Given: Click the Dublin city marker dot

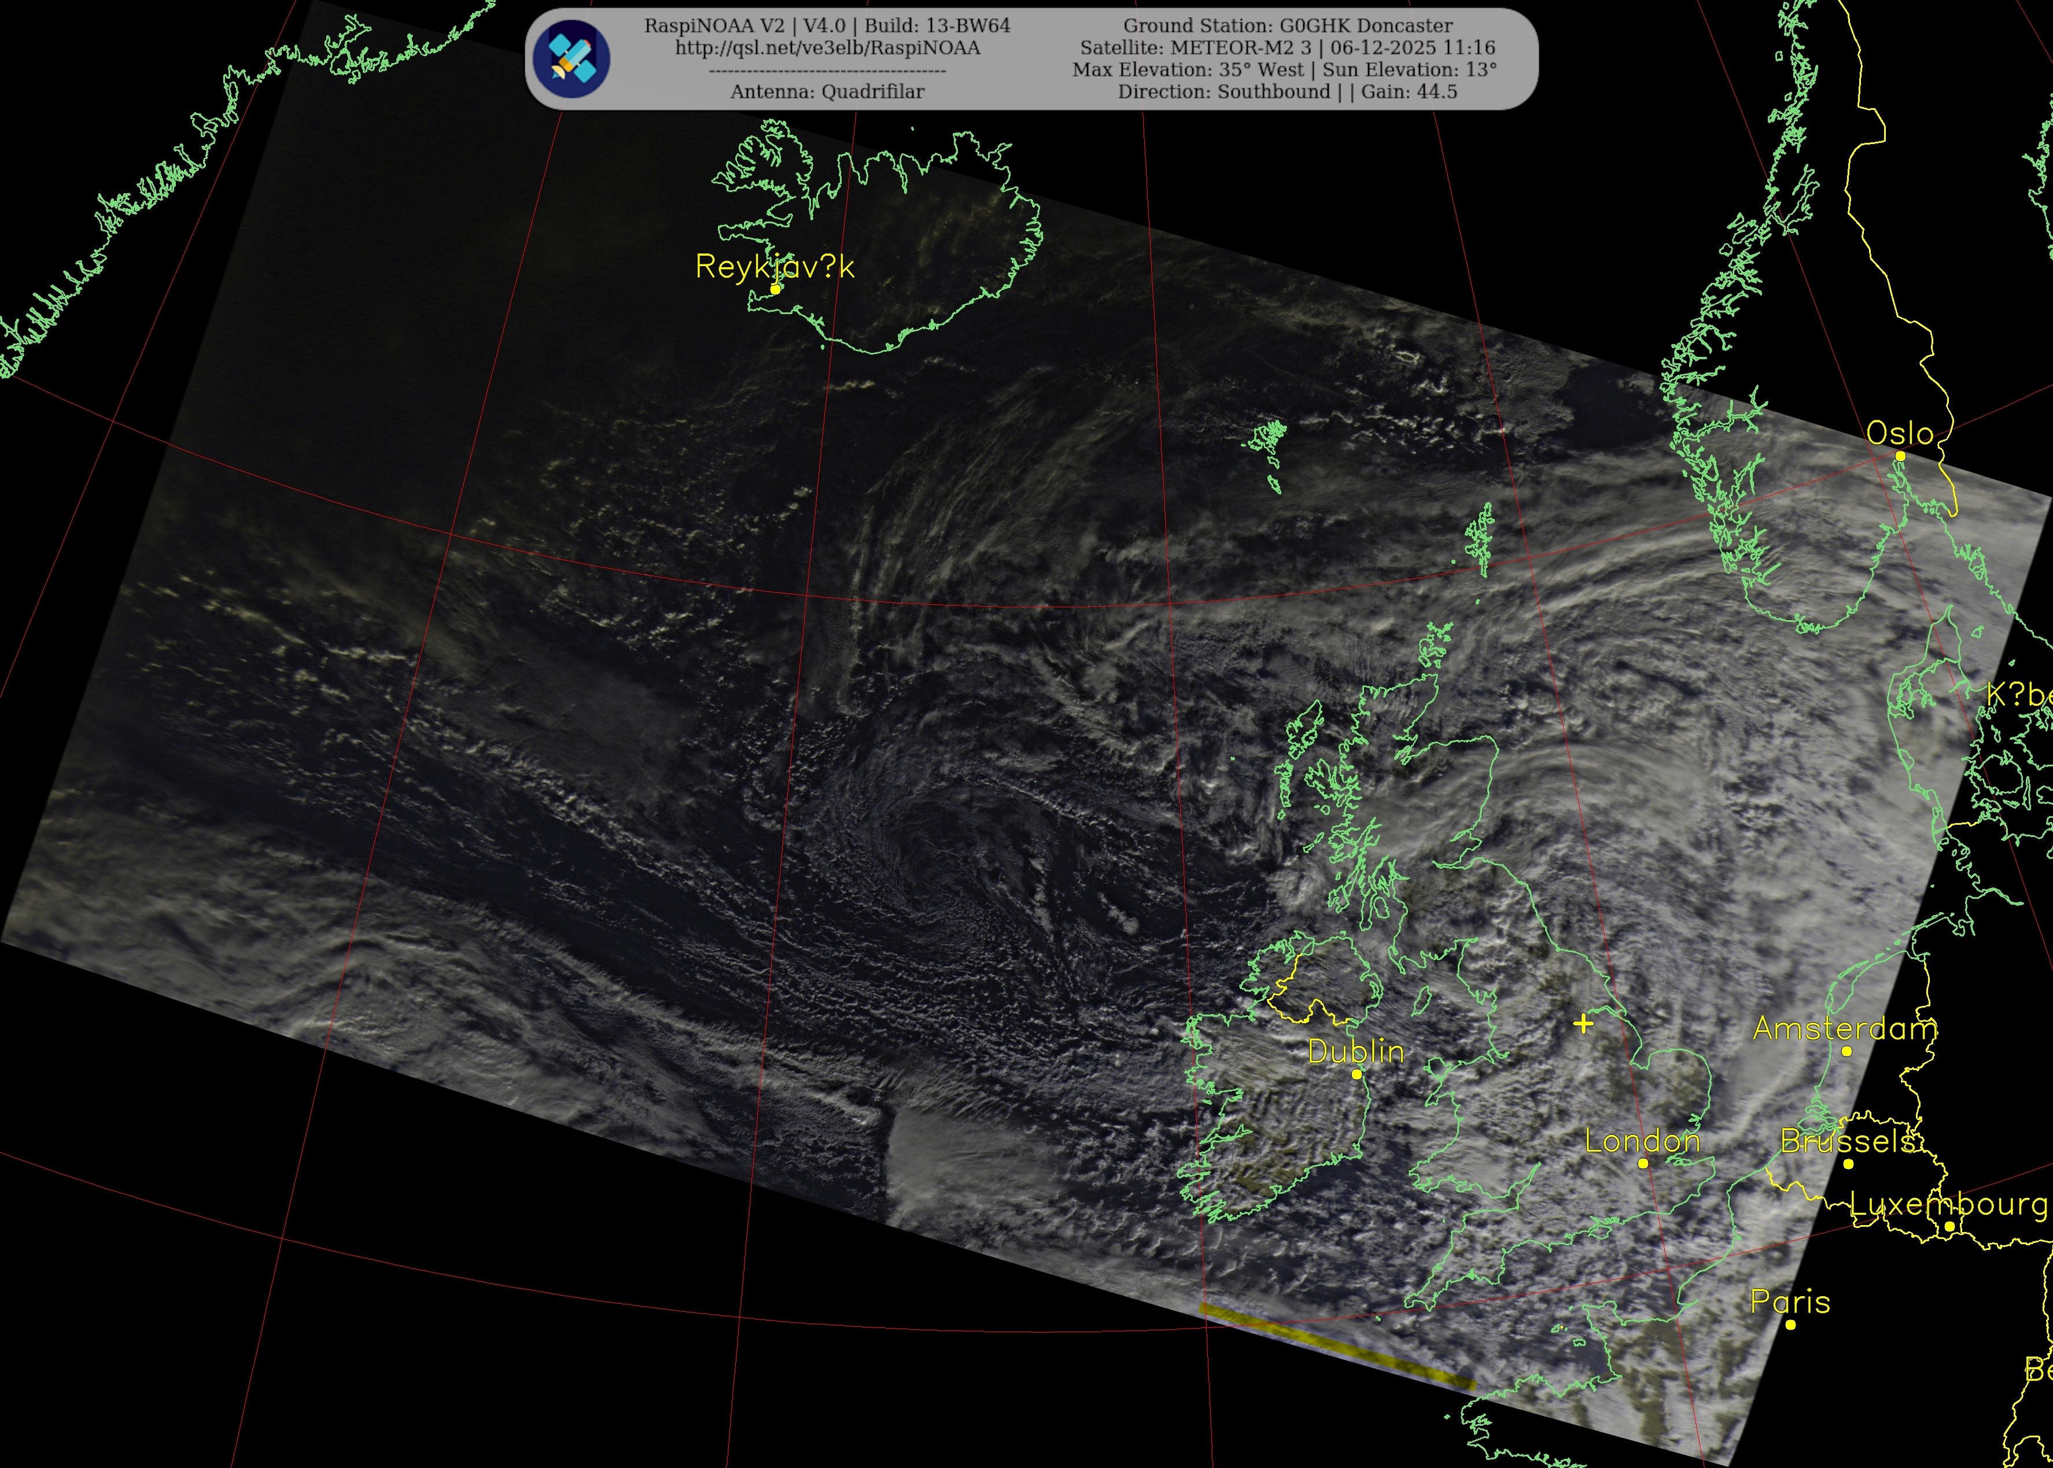Looking at the screenshot, I should [1356, 1074].
